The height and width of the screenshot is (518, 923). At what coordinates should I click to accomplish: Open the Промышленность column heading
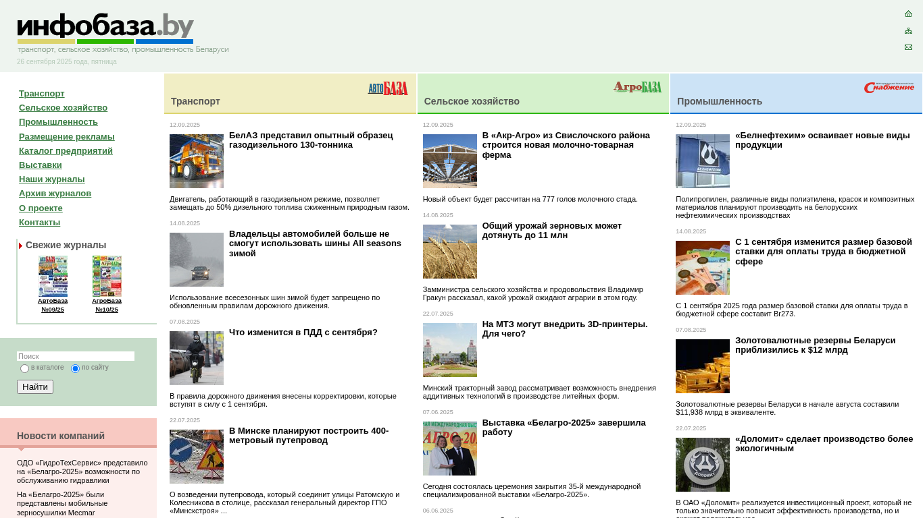pos(720,101)
